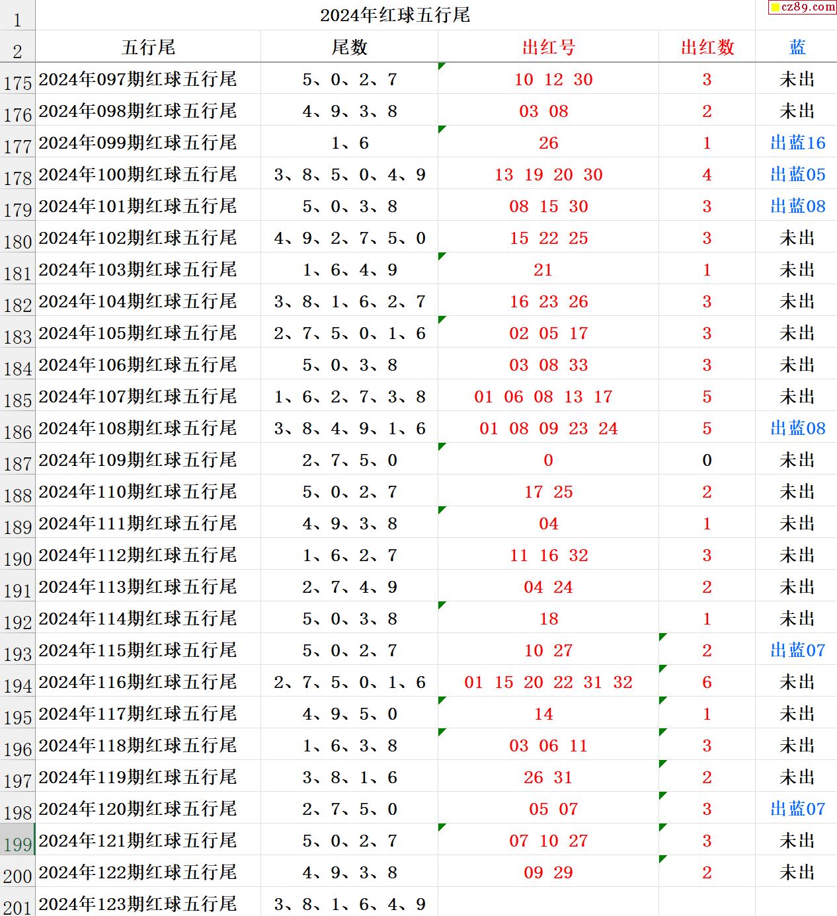Select the 出红数 cell showing 6
The height and width of the screenshot is (916, 837).
pos(707,682)
